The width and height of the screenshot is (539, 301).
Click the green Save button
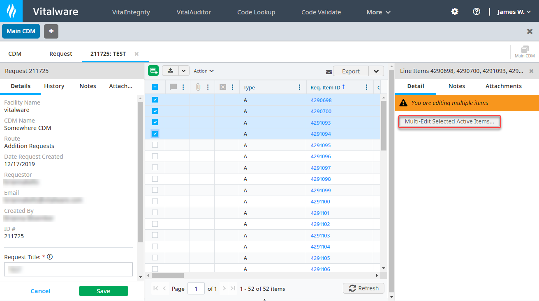click(103, 291)
